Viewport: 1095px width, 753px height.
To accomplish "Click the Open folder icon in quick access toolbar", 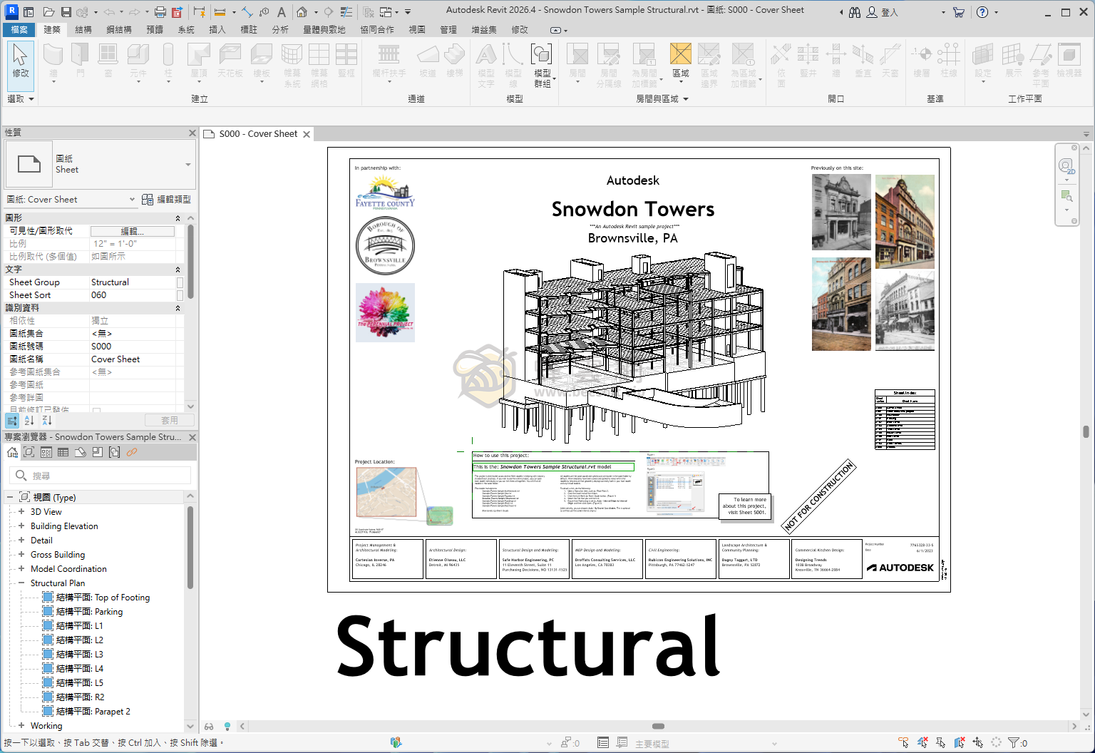I will [x=48, y=12].
